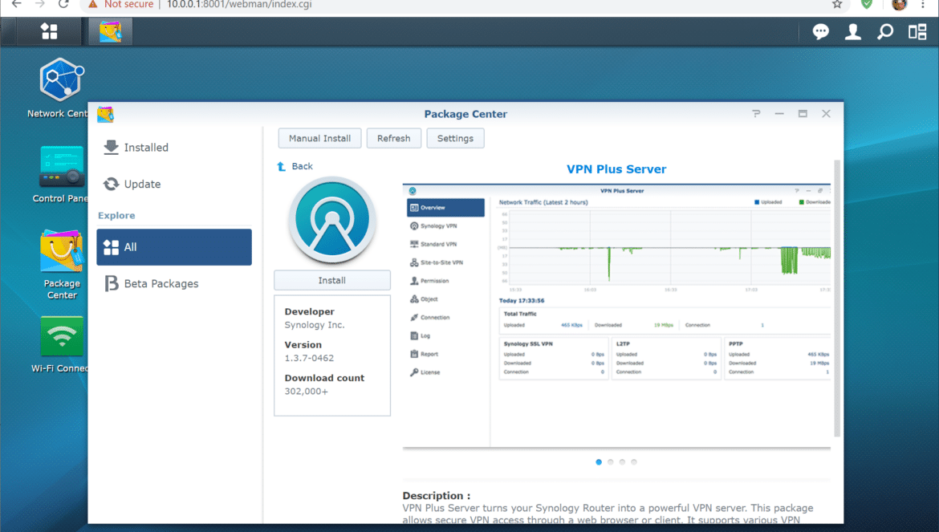Open the user options person icon

pos(853,31)
